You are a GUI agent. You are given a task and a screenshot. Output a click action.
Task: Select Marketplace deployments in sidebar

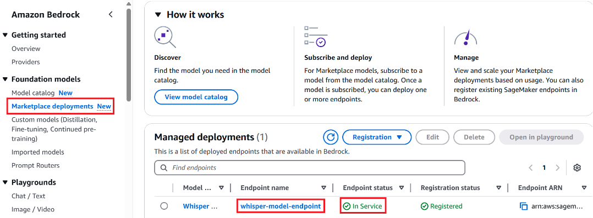(52, 106)
